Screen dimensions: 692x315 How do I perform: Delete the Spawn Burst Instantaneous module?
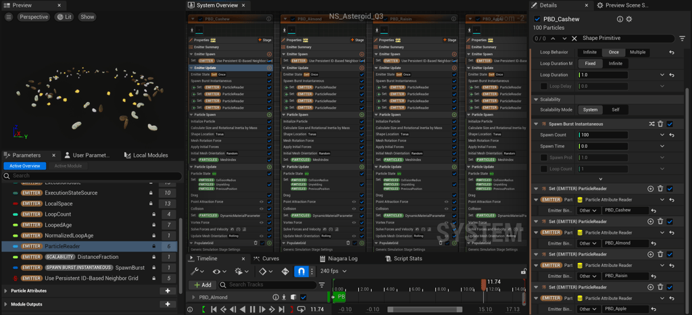[x=660, y=124]
